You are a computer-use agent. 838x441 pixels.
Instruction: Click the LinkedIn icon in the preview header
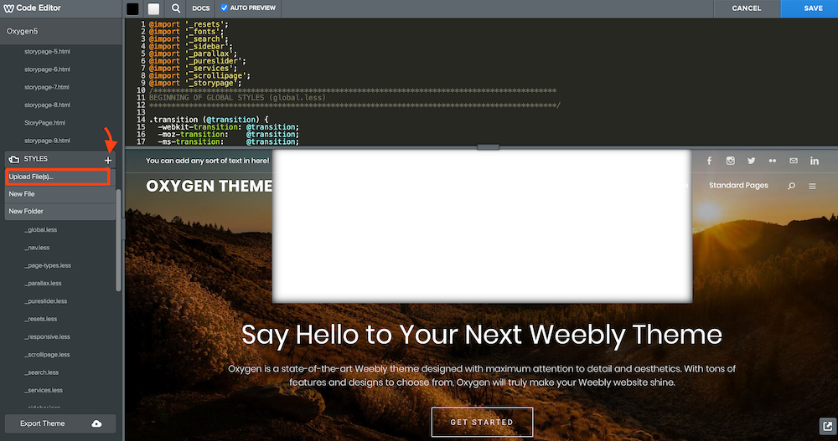coord(815,161)
